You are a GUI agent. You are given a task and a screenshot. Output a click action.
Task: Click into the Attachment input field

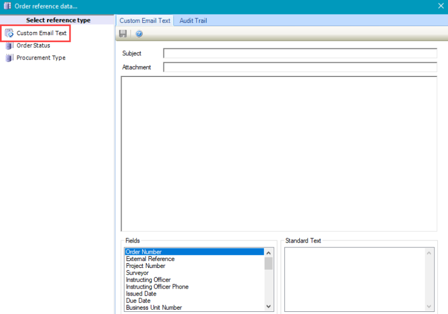click(x=299, y=67)
